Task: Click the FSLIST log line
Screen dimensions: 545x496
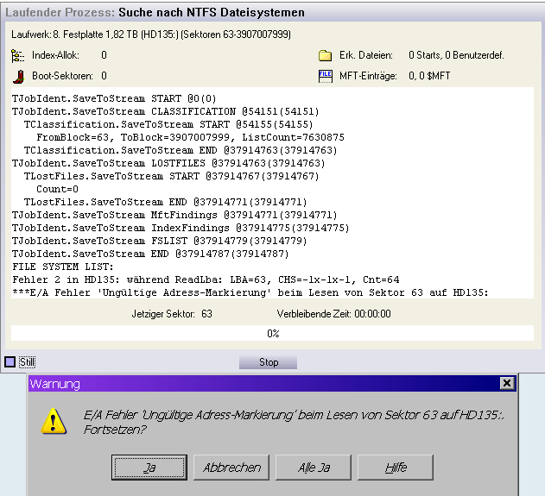Action: point(160,241)
